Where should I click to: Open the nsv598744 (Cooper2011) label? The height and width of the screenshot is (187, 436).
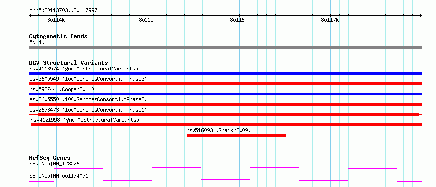(x=62, y=89)
